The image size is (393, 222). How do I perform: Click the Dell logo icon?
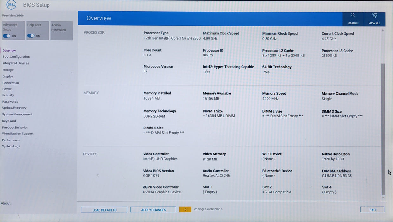(11, 5)
